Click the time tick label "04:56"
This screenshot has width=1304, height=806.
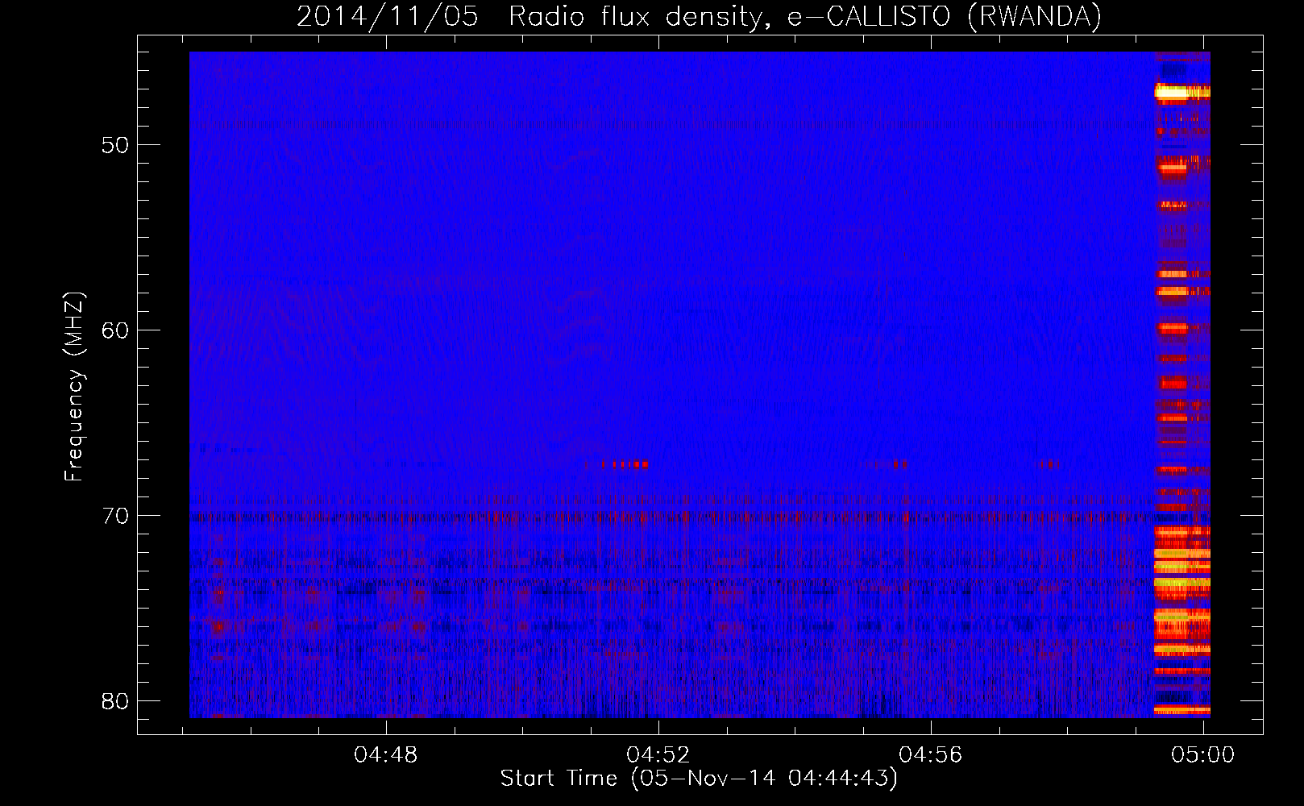(931, 755)
